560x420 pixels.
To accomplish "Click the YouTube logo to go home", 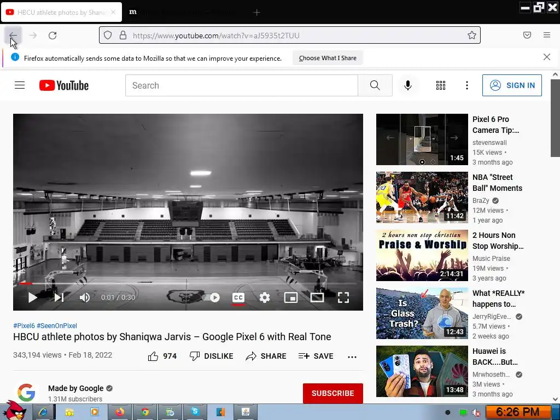I will click(x=64, y=85).
